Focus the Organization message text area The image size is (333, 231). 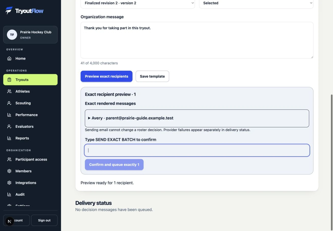(x=197, y=40)
